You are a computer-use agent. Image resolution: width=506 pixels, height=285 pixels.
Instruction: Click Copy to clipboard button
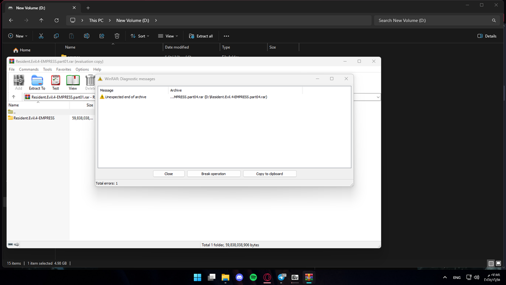pos(270,174)
